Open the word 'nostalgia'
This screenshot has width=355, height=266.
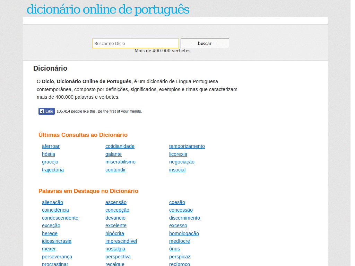click(115, 249)
